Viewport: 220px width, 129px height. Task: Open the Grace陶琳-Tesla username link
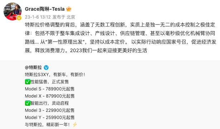45,9
